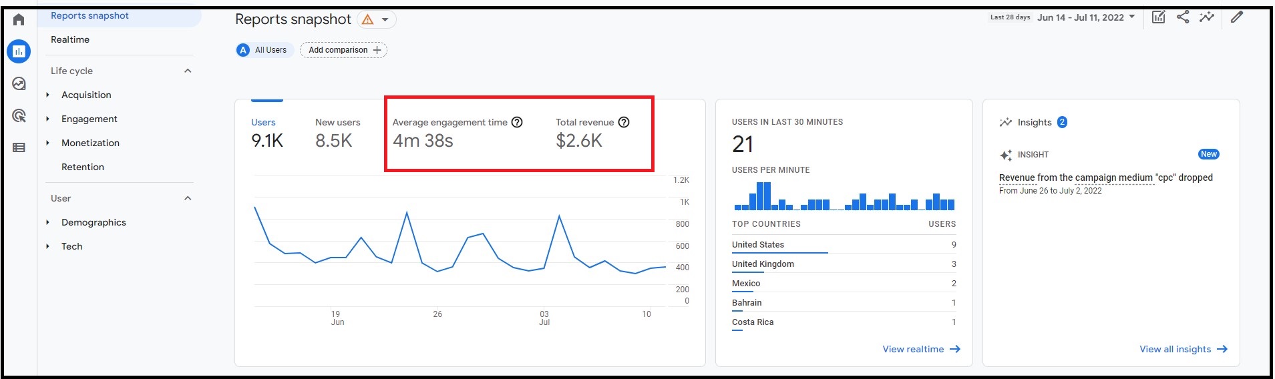Open the Configure table icon in left rail
This screenshot has height=379, width=1275.
coord(19,147)
